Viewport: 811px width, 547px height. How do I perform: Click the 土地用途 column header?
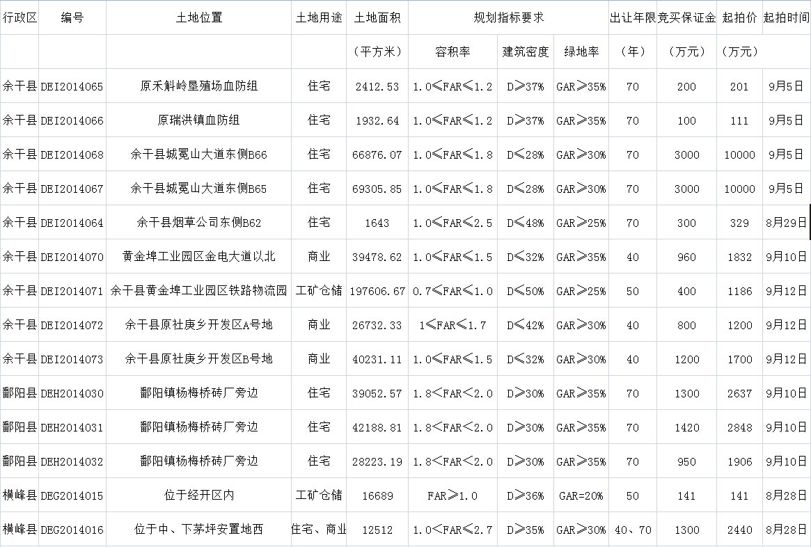point(319,17)
